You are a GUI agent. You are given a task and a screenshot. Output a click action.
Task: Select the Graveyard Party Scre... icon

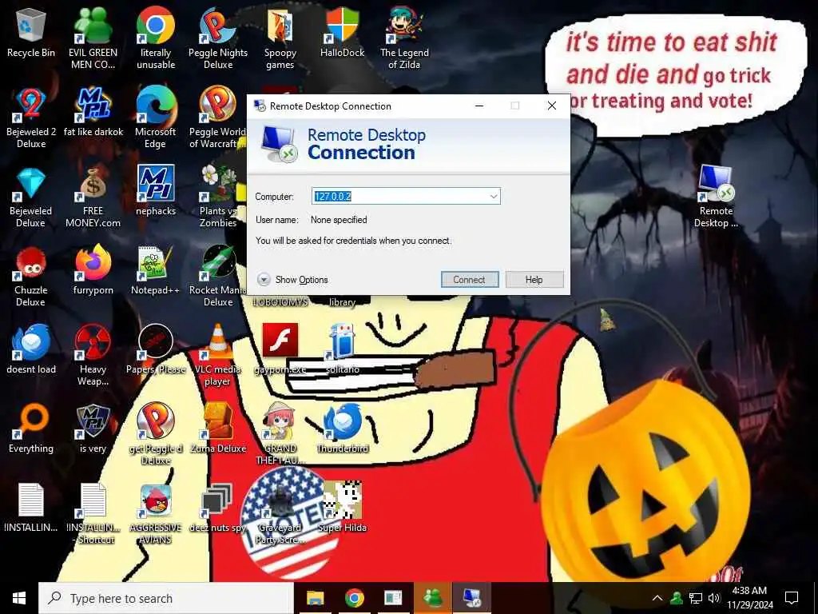click(280, 514)
